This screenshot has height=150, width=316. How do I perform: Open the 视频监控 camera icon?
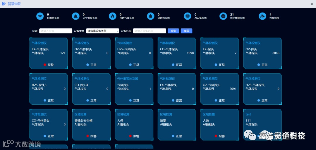[x=262, y=16]
